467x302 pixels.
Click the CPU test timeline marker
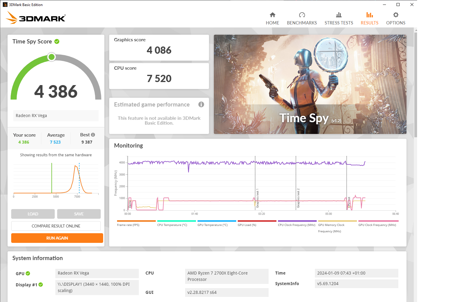(349, 202)
